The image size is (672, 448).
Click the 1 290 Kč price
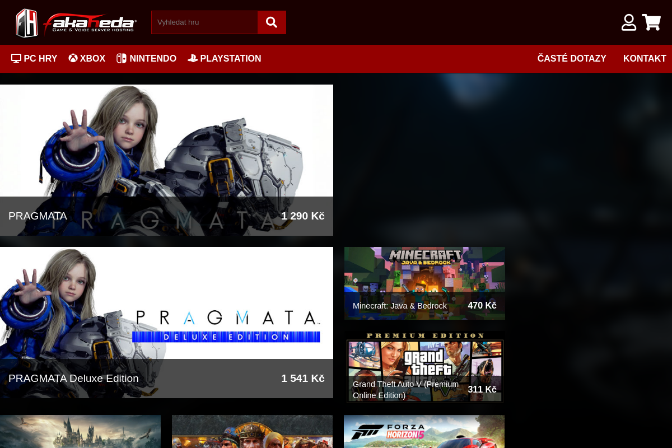coord(303,216)
